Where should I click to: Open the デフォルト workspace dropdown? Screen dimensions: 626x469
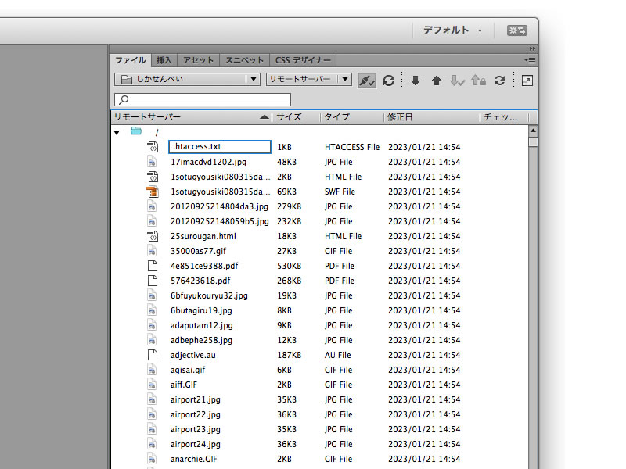(x=453, y=30)
